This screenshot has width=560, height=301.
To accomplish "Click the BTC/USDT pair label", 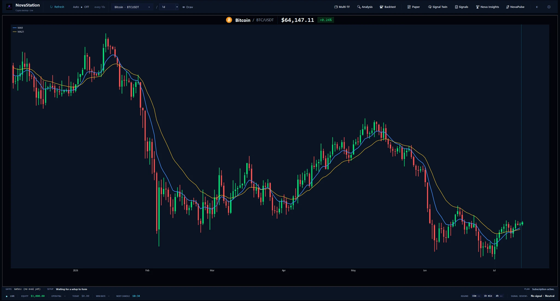I will 265,20.
